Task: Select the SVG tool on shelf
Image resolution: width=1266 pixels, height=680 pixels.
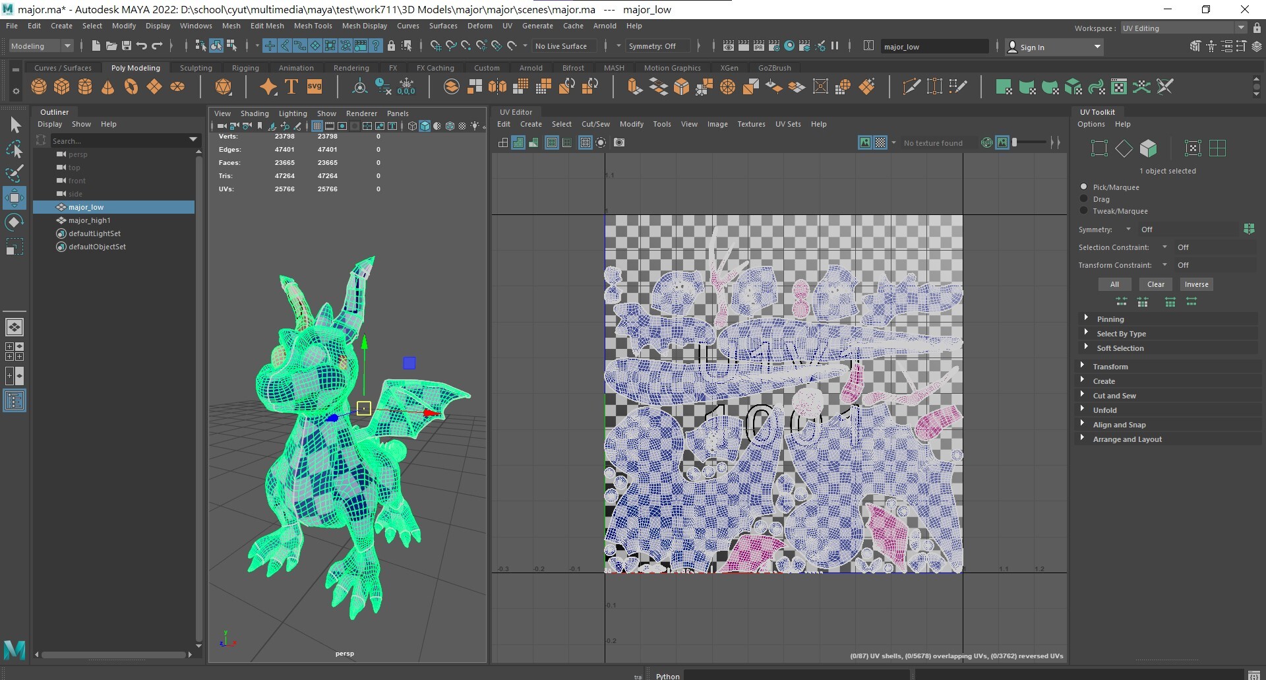Action: (315, 87)
